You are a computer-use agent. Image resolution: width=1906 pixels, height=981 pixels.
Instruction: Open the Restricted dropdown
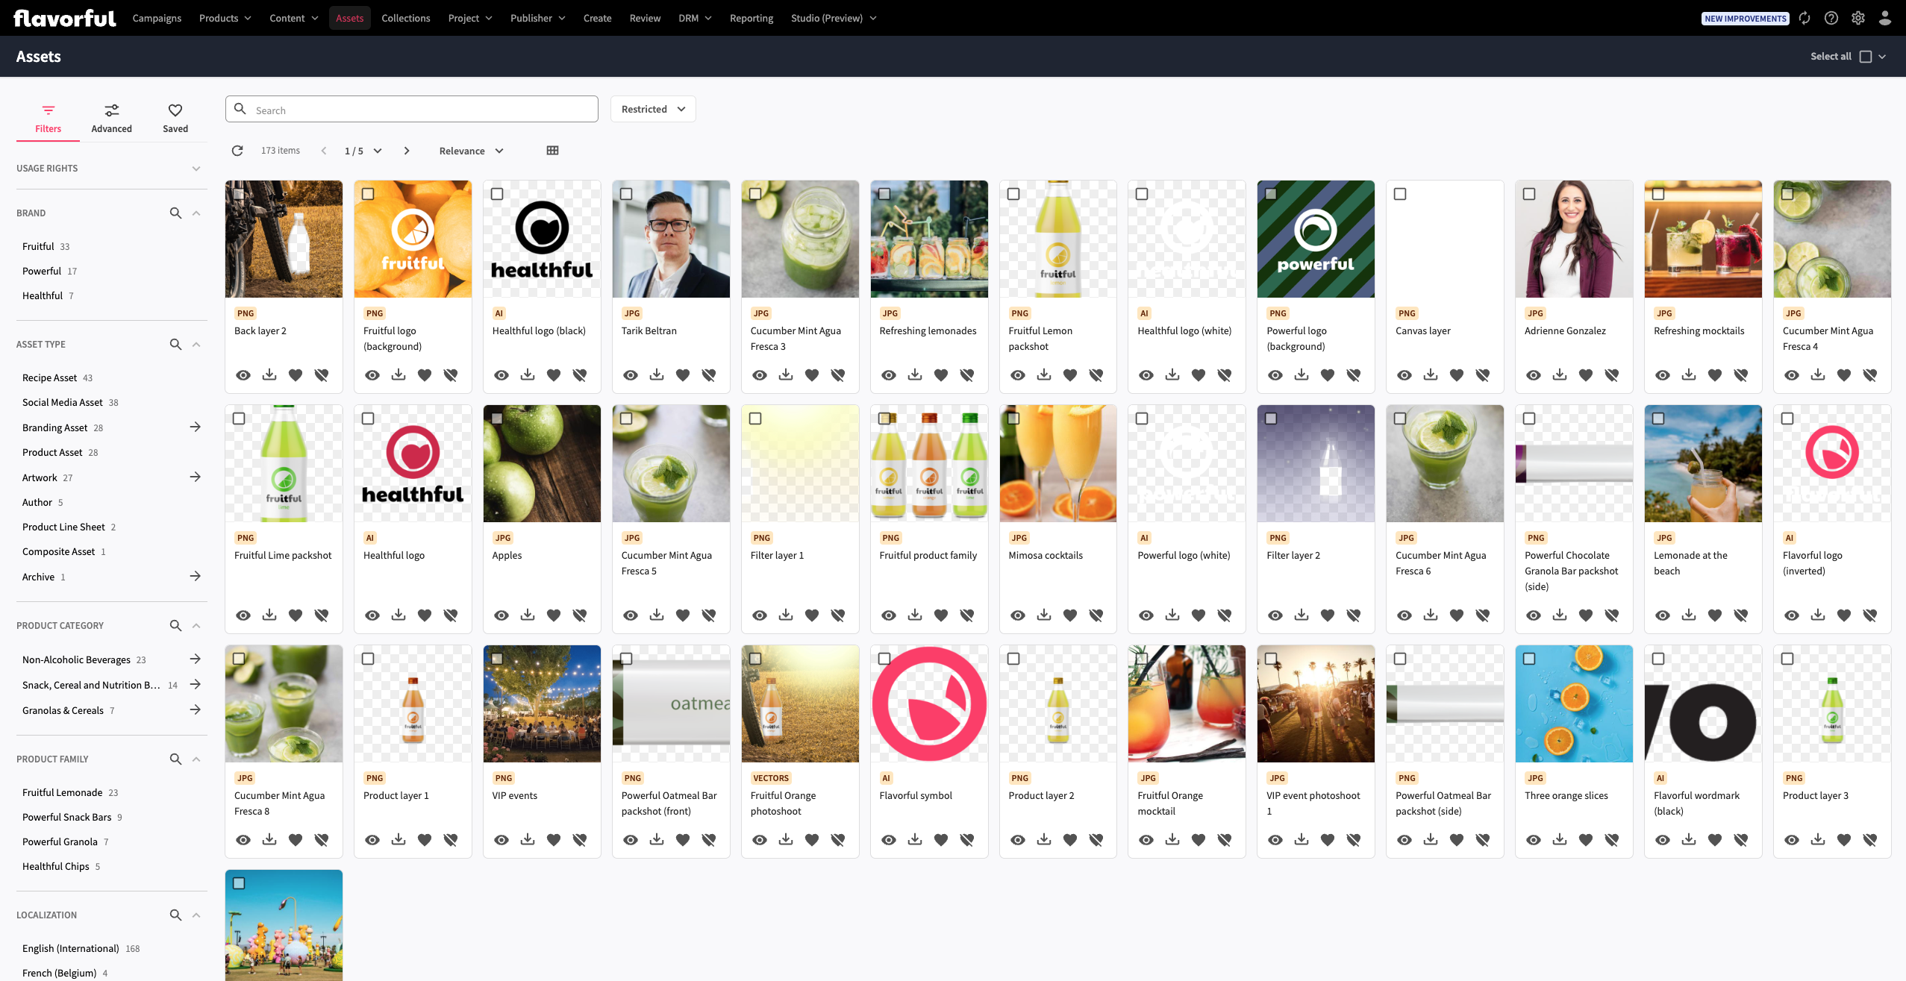point(652,109)
